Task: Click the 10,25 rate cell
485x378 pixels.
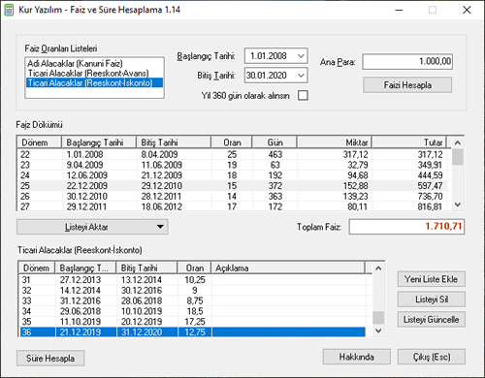Action: click(x=195, y=280)
